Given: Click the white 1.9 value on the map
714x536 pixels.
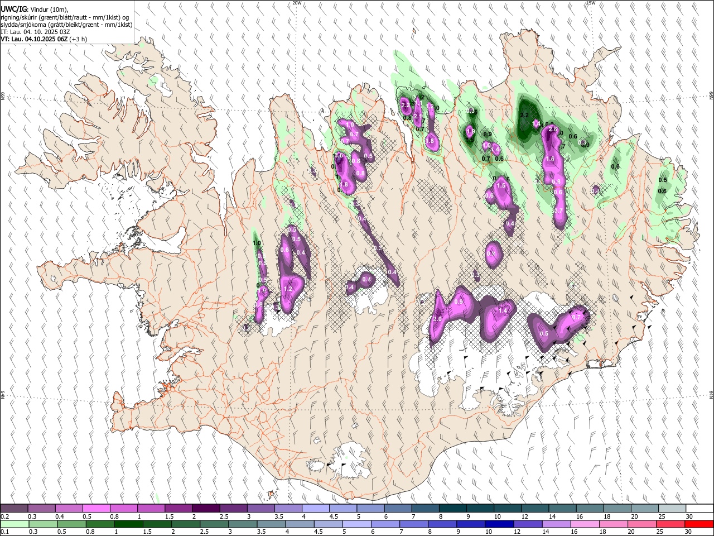Looking at the screenshot, I should pos(470,132).
